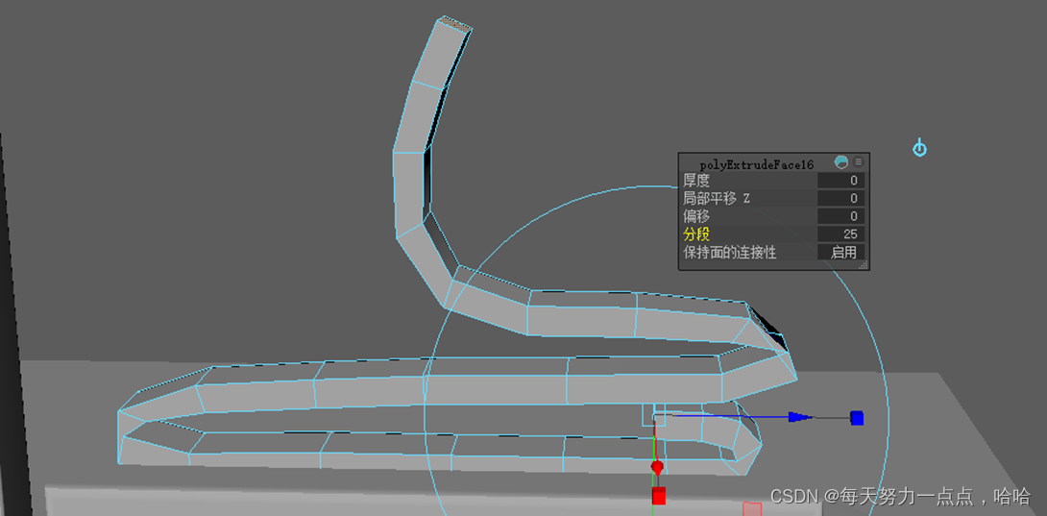Click the red axis translate arrow handle
1047x516 pixels.
coord(657,467)
